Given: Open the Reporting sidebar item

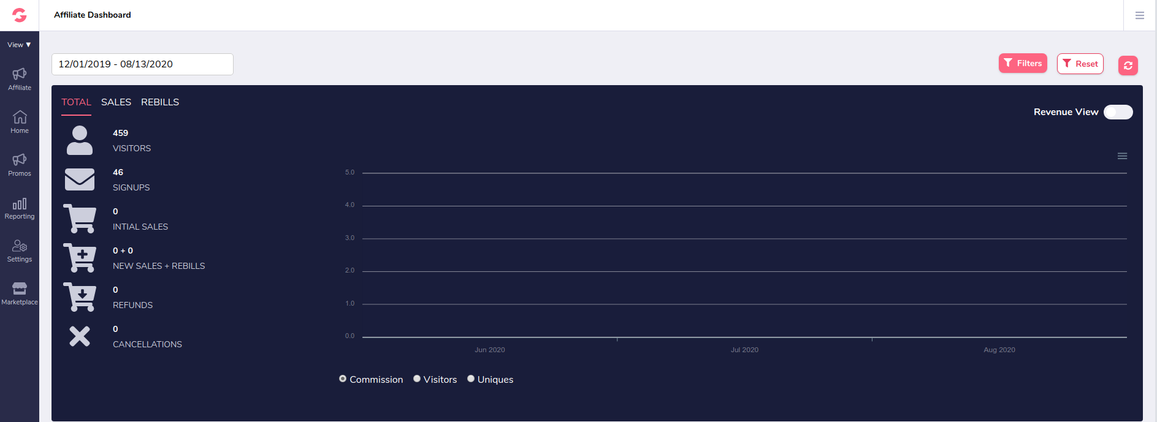Looking at the screenshot, I should tap(20, 208).
